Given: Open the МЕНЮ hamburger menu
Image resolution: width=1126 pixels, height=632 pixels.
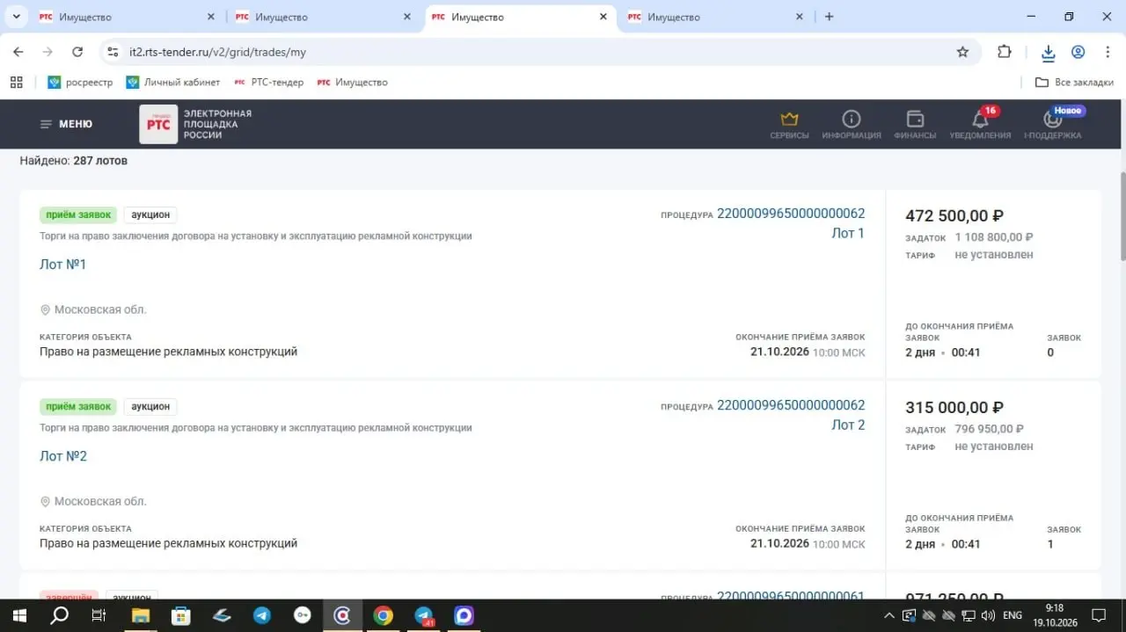Looking at the screenshot, I should (66, 124).
